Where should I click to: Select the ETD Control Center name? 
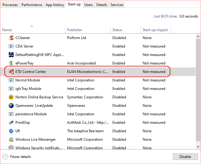31,72
